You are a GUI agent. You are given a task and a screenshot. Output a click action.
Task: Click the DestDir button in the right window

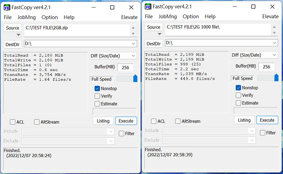154,43
